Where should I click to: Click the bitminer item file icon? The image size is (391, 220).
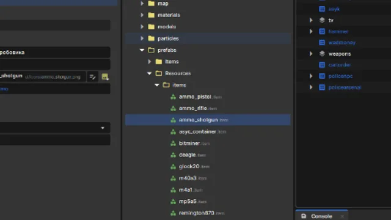(173, 144)
